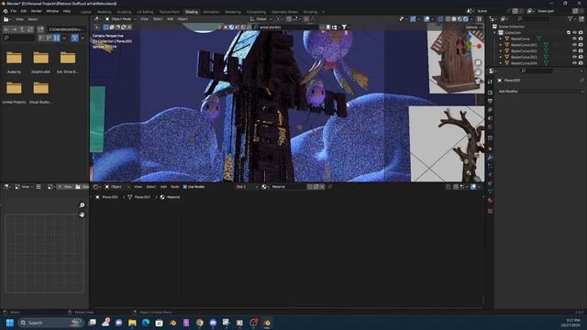Click the red X axis gizmo handle
Image resolution: width=587 pixels, height=330 pixels.
pyautogui.click(x=479, y=46)
